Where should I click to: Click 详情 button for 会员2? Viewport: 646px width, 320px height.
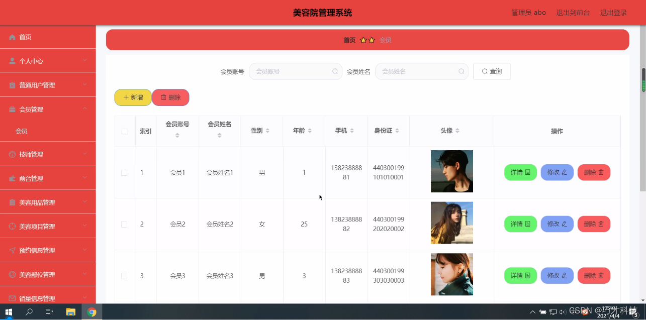(520, 224)
